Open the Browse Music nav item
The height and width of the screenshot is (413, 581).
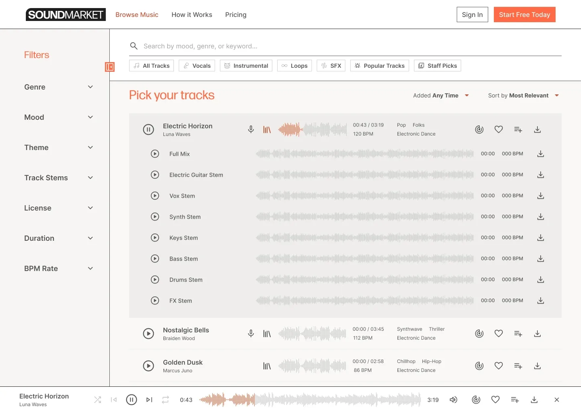[137, 15]
